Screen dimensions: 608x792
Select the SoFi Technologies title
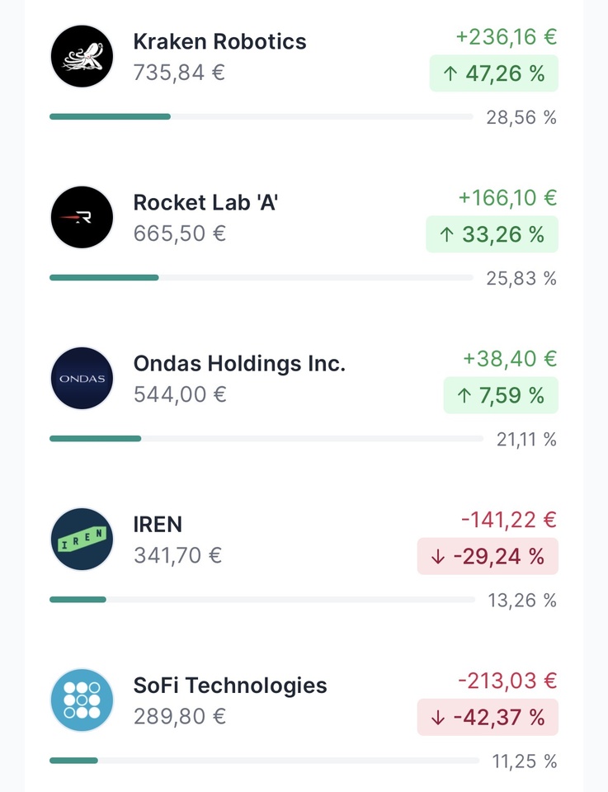click(x=230, y=685)
